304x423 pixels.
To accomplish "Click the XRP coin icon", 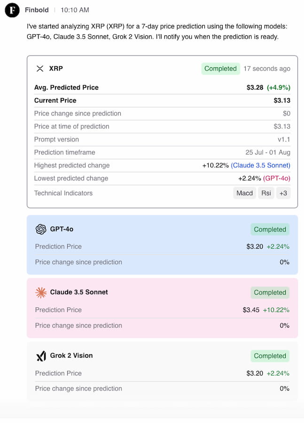I will pos(40,69).
